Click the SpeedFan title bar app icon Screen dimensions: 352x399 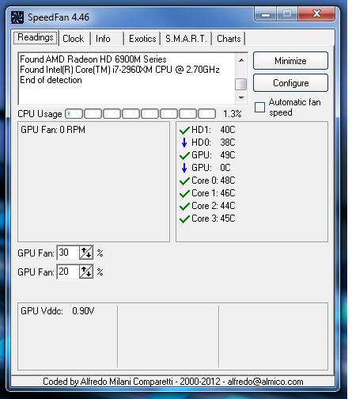tap(17, 17)
